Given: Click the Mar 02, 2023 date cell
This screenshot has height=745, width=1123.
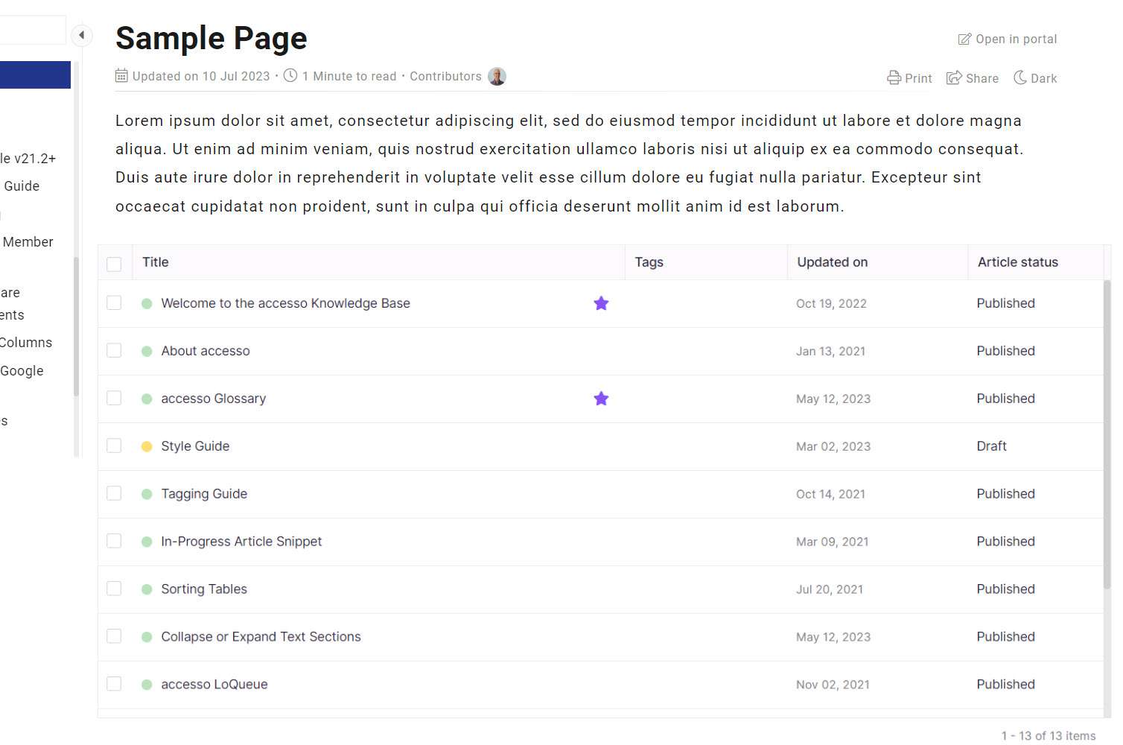Looking at the screenshot, I should (x=833, y=447).
